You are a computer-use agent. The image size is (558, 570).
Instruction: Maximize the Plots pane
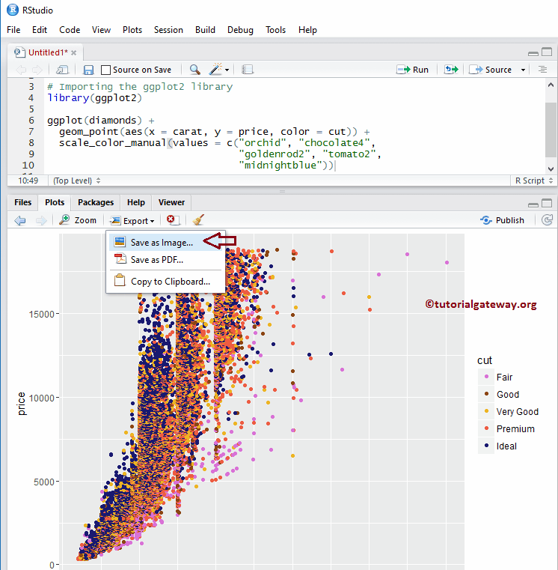pyautogui.click(x=547, y=203)
